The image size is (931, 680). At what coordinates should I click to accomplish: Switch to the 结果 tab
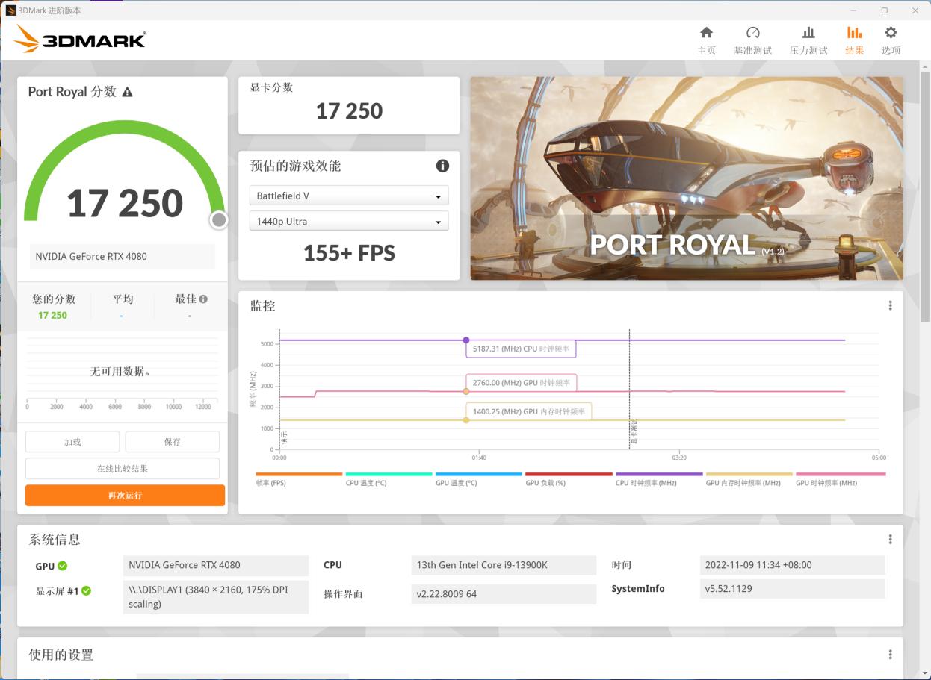point(854,41)
